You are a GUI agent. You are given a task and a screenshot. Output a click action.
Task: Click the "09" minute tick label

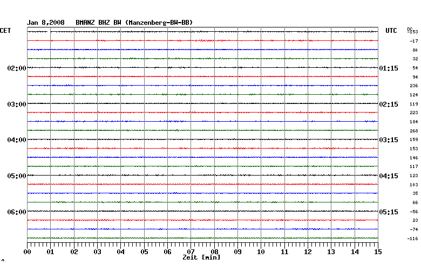tap(237, 252)
